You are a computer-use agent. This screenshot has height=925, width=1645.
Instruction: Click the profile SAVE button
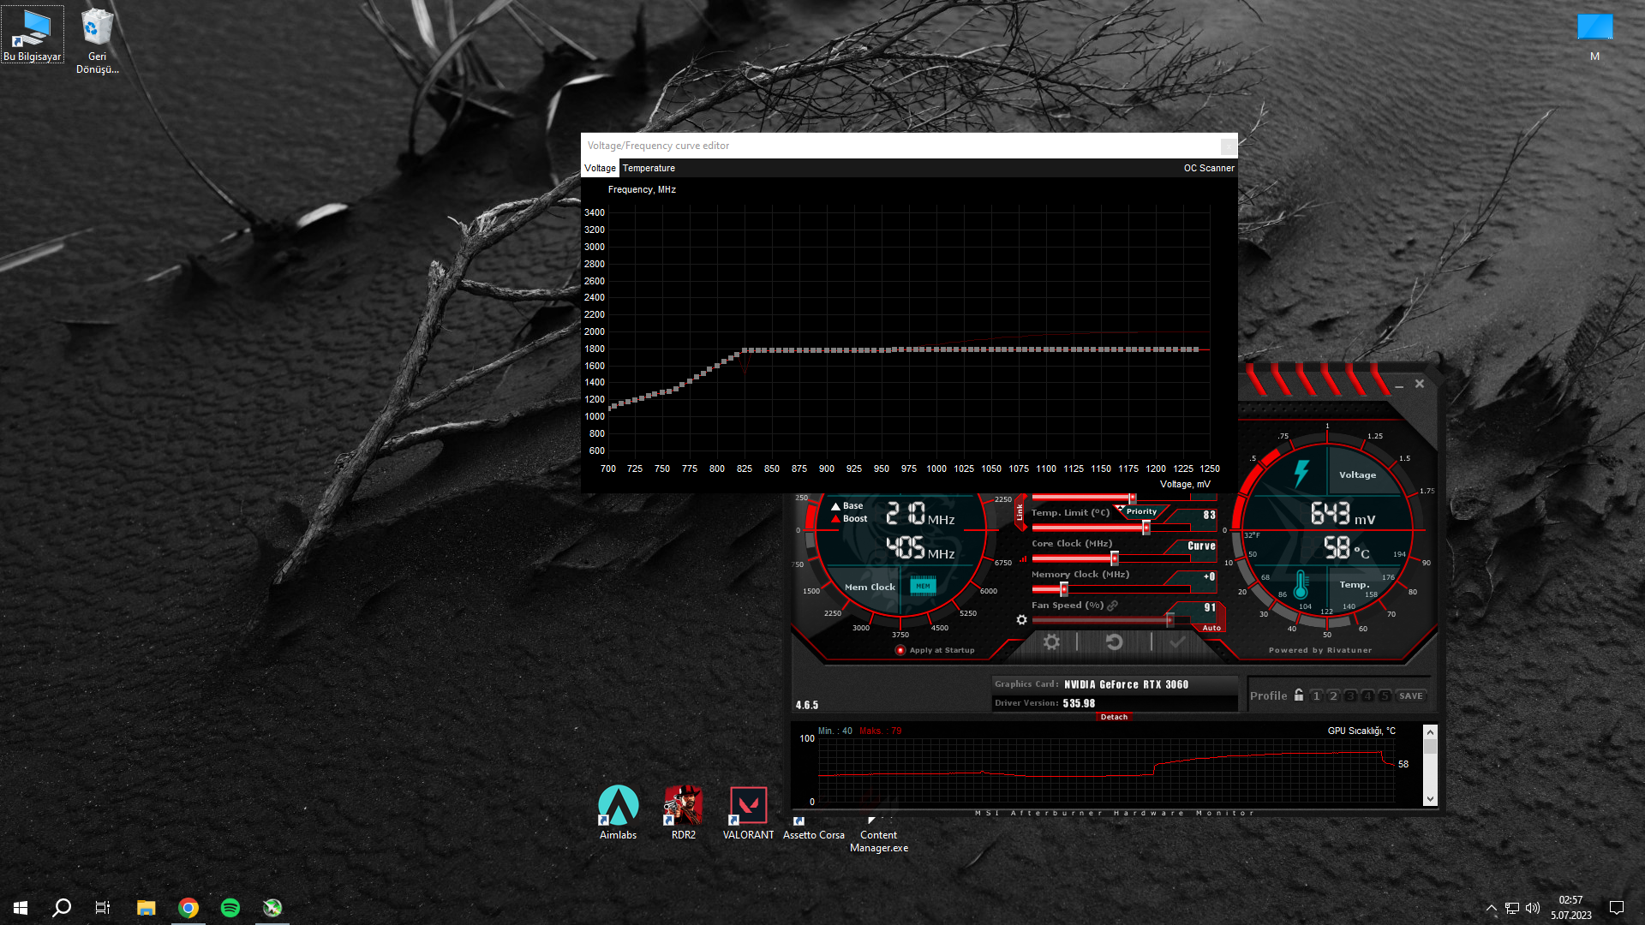pyautogui.click(x=1410, y=696)
